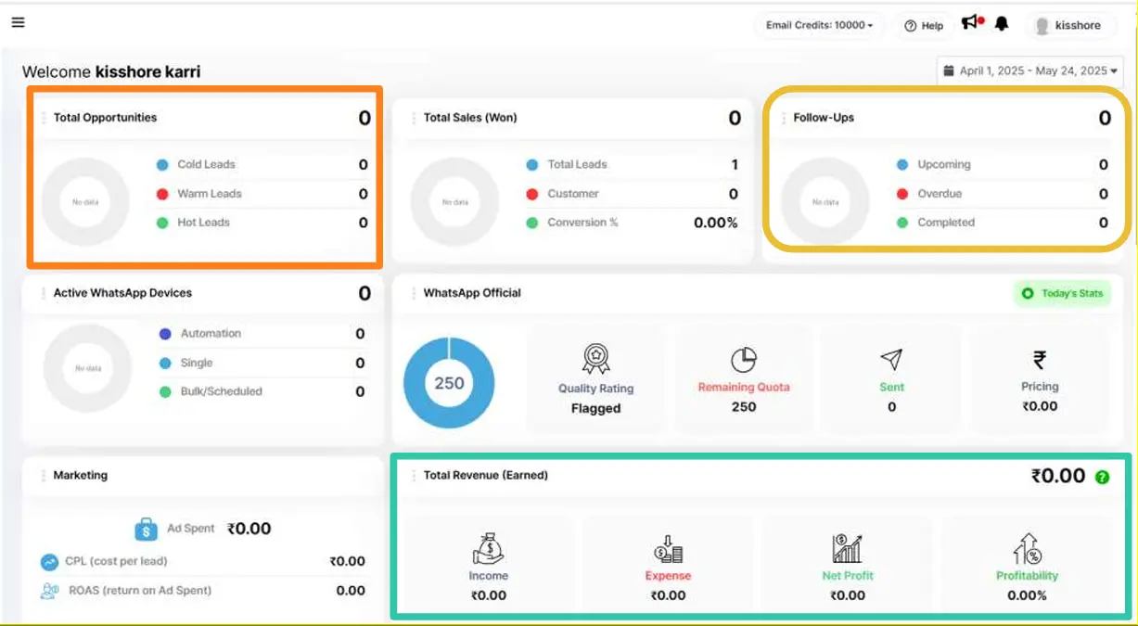Open the date range picker
The width and height of the screenshot is (1138, 626).
point(1029,70)
